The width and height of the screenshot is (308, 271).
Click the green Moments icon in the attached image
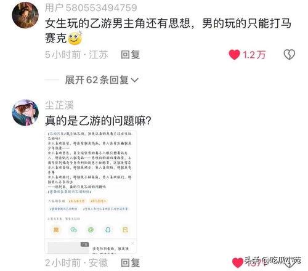point(91,230)
